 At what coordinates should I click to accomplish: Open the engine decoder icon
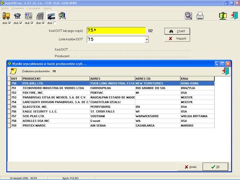coord(17,16)
